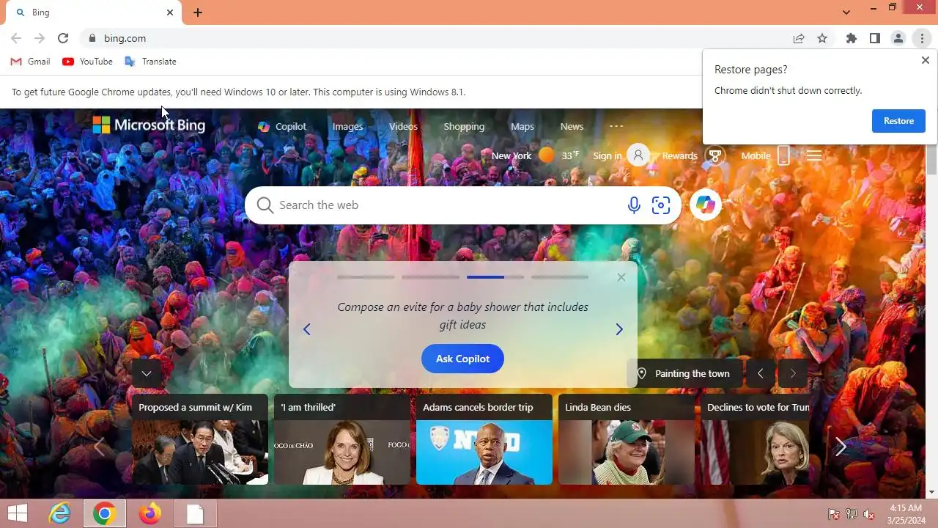
Task: Open Windows Start button
Action: (18, 514)
